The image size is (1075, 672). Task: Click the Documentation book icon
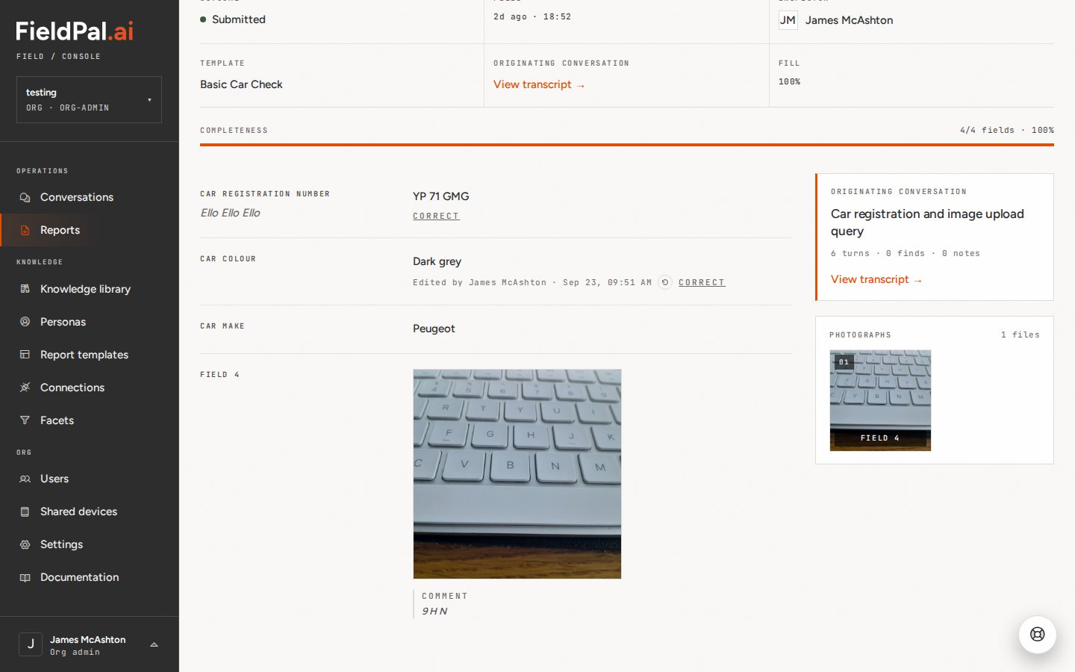[x=25, y=577]
